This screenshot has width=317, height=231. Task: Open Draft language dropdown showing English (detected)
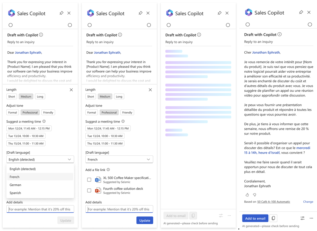pos(40,160)
